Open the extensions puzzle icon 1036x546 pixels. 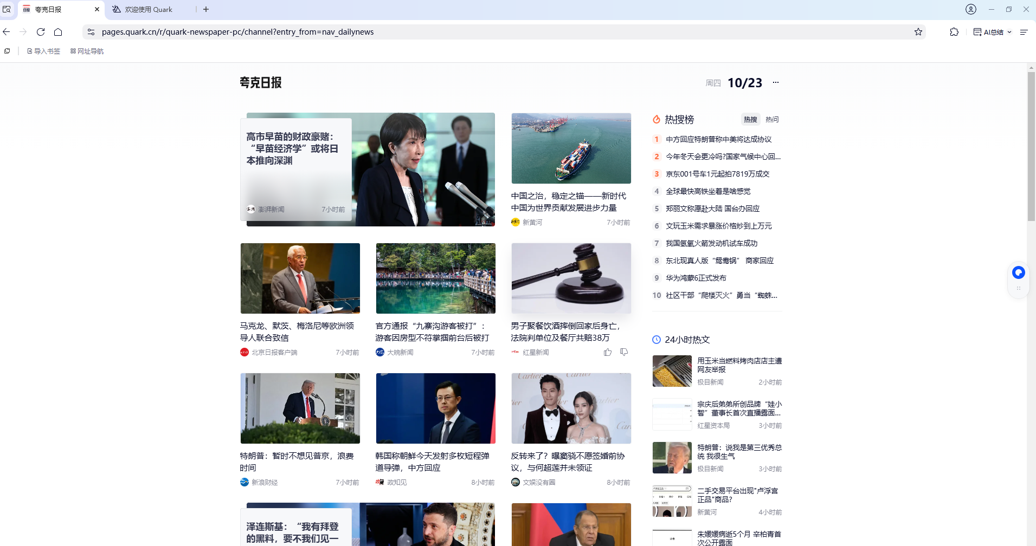954,32
